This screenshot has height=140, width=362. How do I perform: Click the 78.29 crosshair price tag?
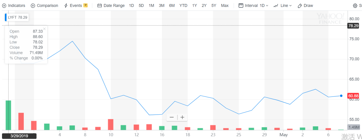tap(353, 26)
